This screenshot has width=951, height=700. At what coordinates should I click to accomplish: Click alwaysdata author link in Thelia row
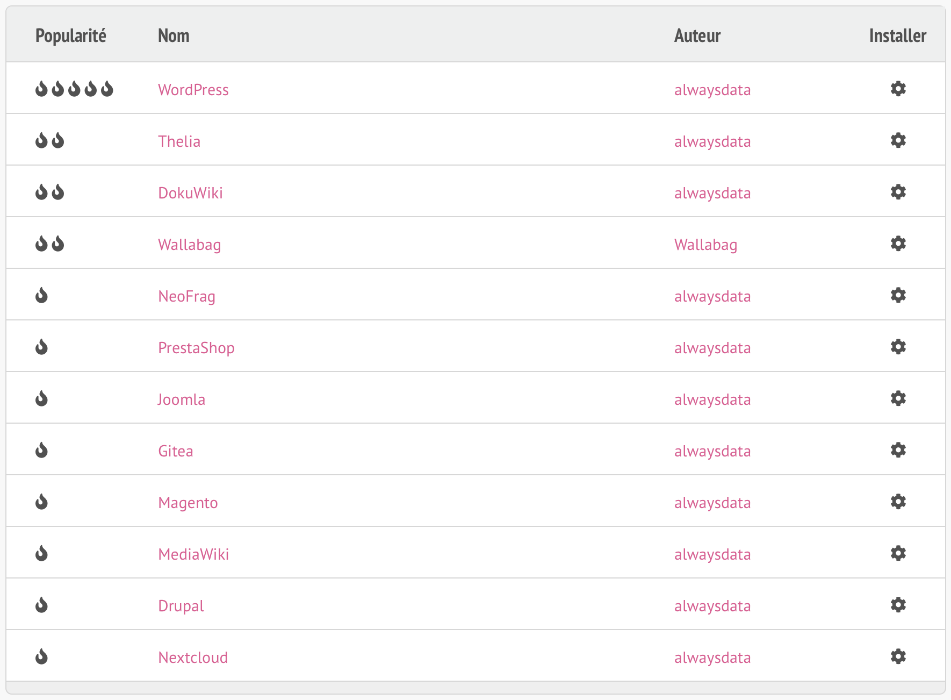[712, 141]
